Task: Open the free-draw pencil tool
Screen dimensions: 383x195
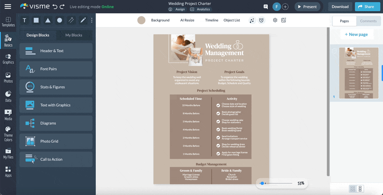Action: click(x=82, y=20)
